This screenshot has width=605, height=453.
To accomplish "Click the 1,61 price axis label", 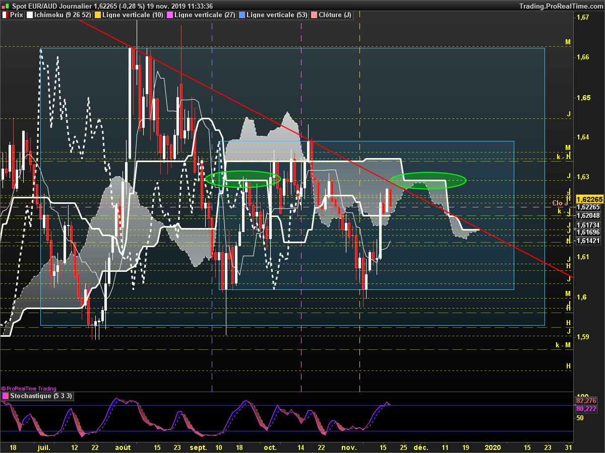I will pyautogui.click(x=582, y=257).
